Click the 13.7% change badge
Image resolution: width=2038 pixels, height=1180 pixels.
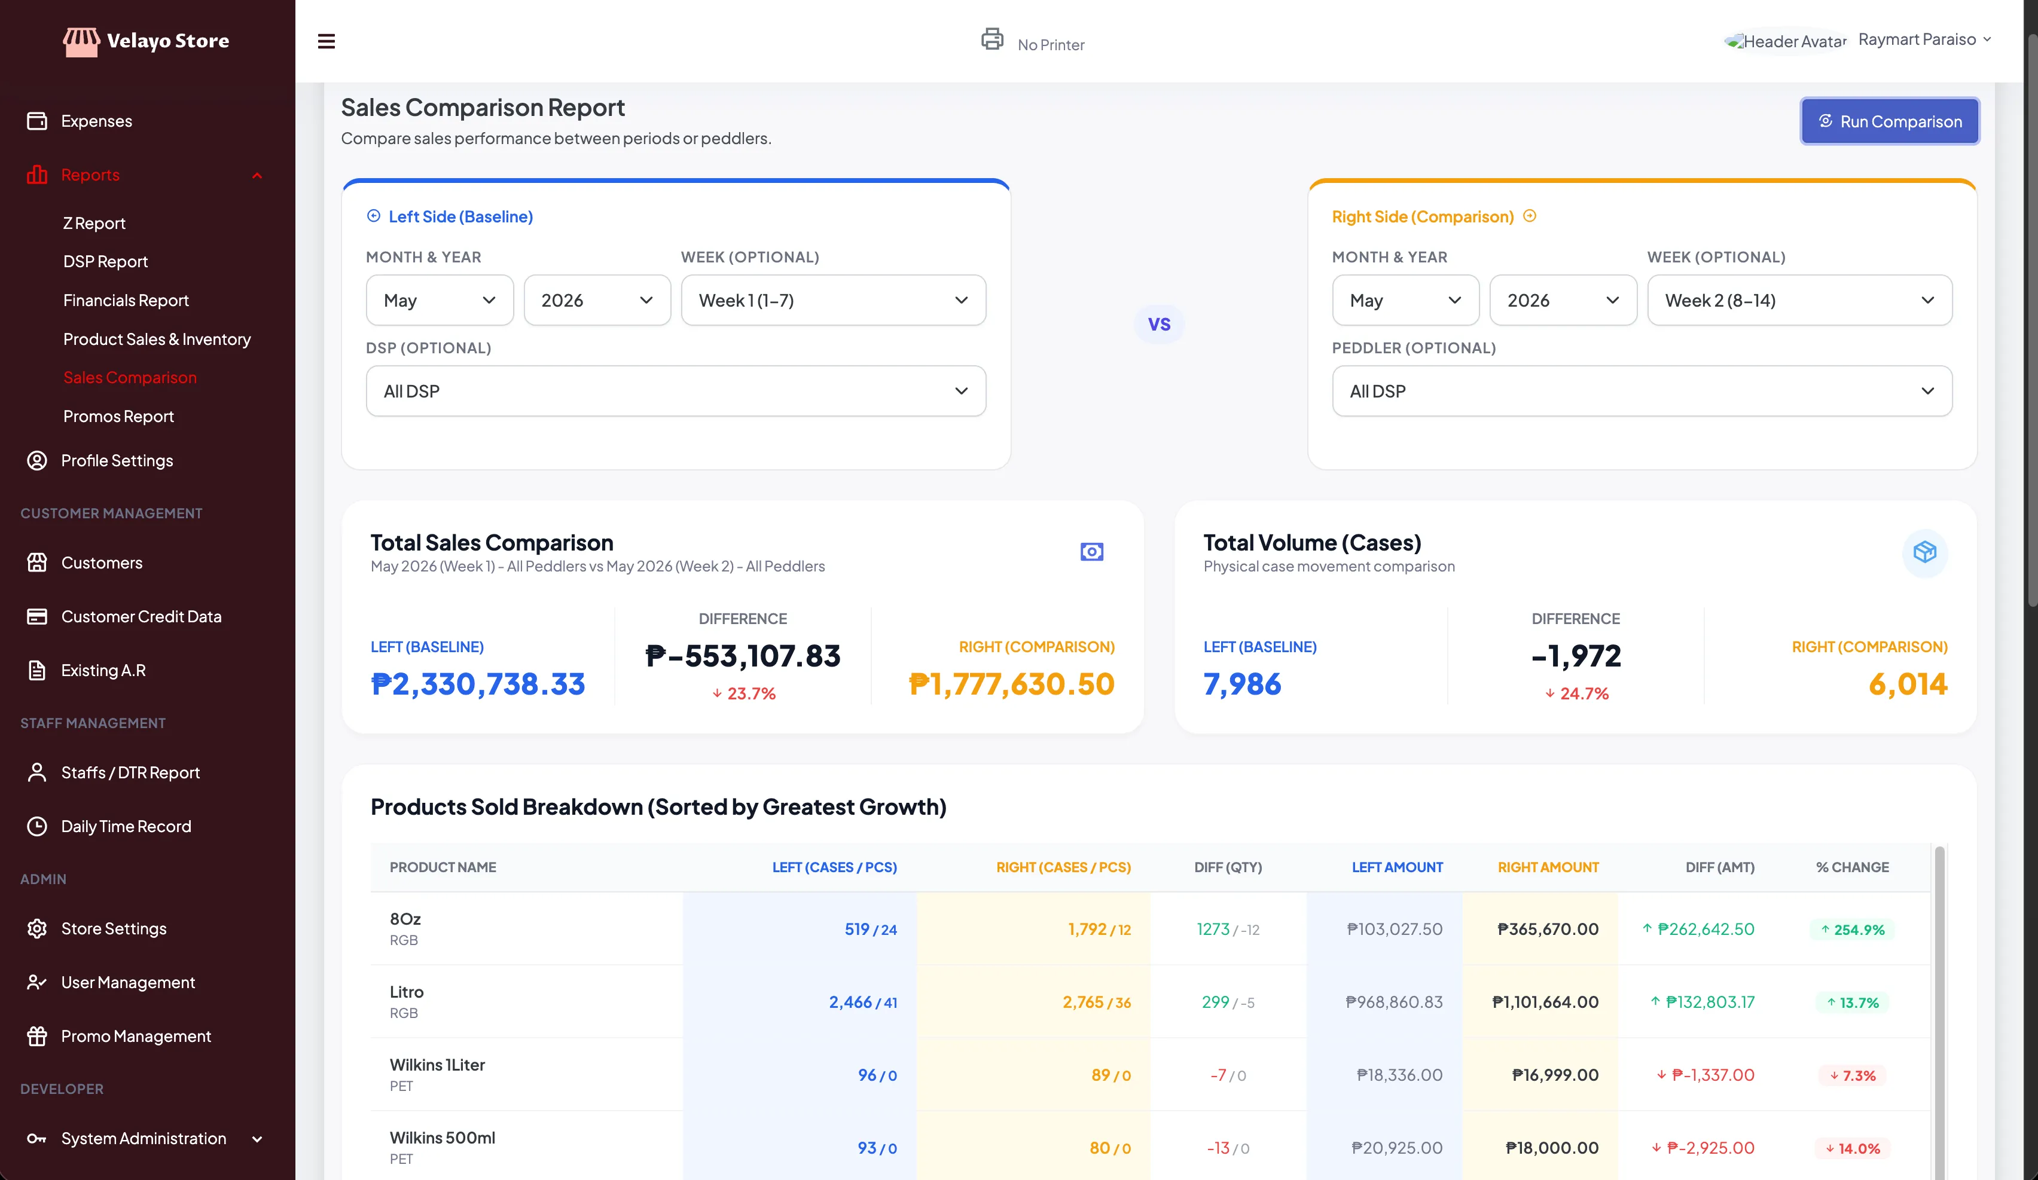coord(1852,1002)
